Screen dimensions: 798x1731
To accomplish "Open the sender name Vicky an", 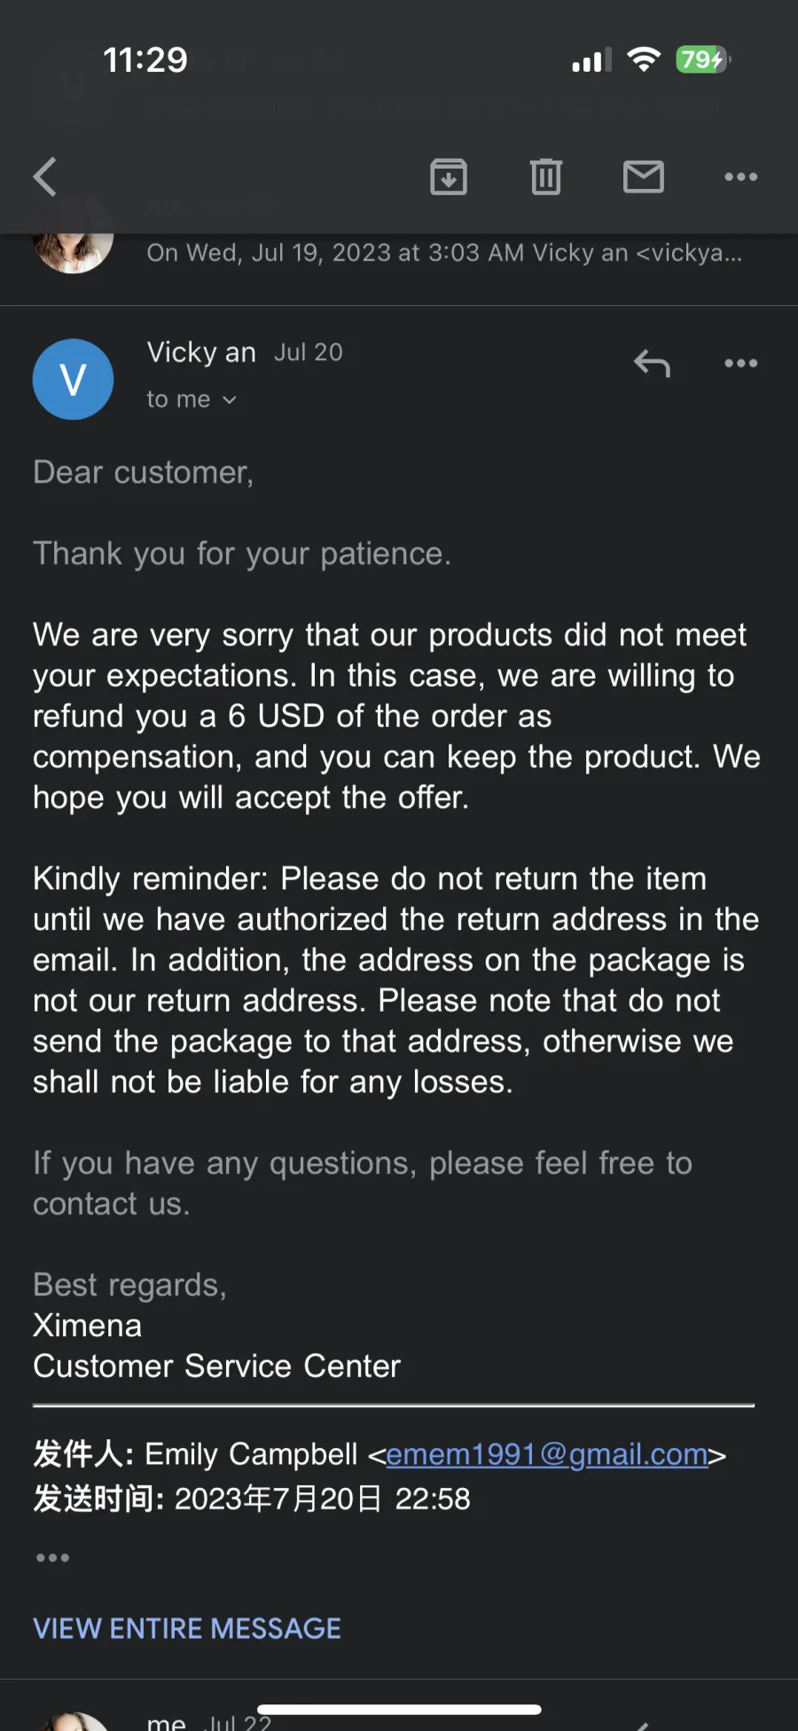I will [x=201, y=352].
